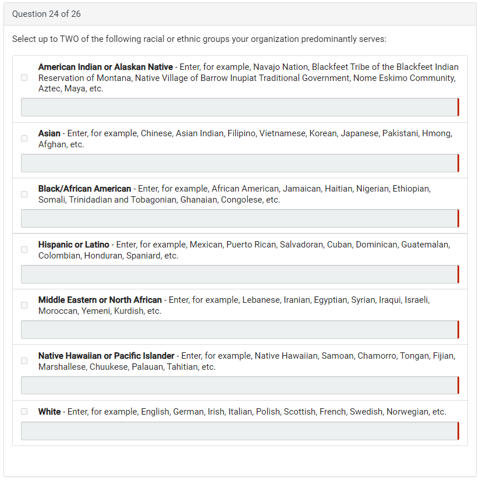Check the American Indian or Alaskan Native checkbox
479x481 pixels.
24,77
